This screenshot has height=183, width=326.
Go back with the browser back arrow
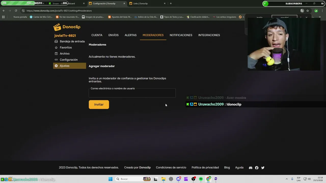click(x=4, y=11)
